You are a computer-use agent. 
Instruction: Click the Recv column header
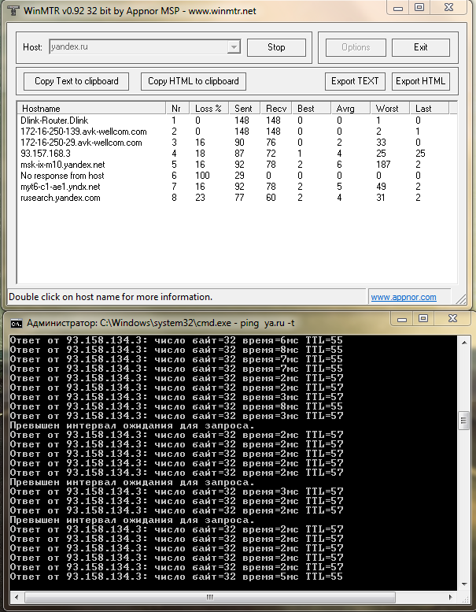[276, 108]
